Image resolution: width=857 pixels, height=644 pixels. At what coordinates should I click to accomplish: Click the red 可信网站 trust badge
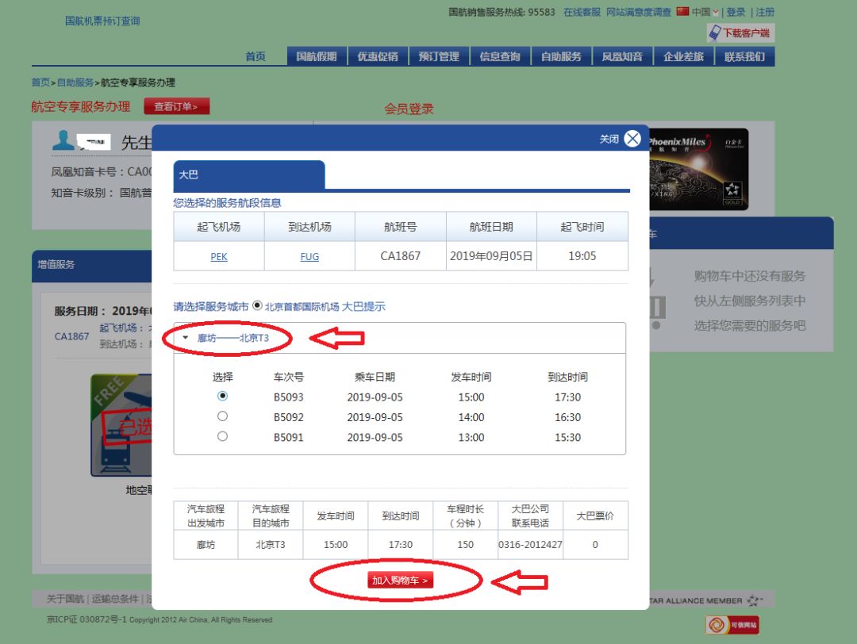(732, 624)
